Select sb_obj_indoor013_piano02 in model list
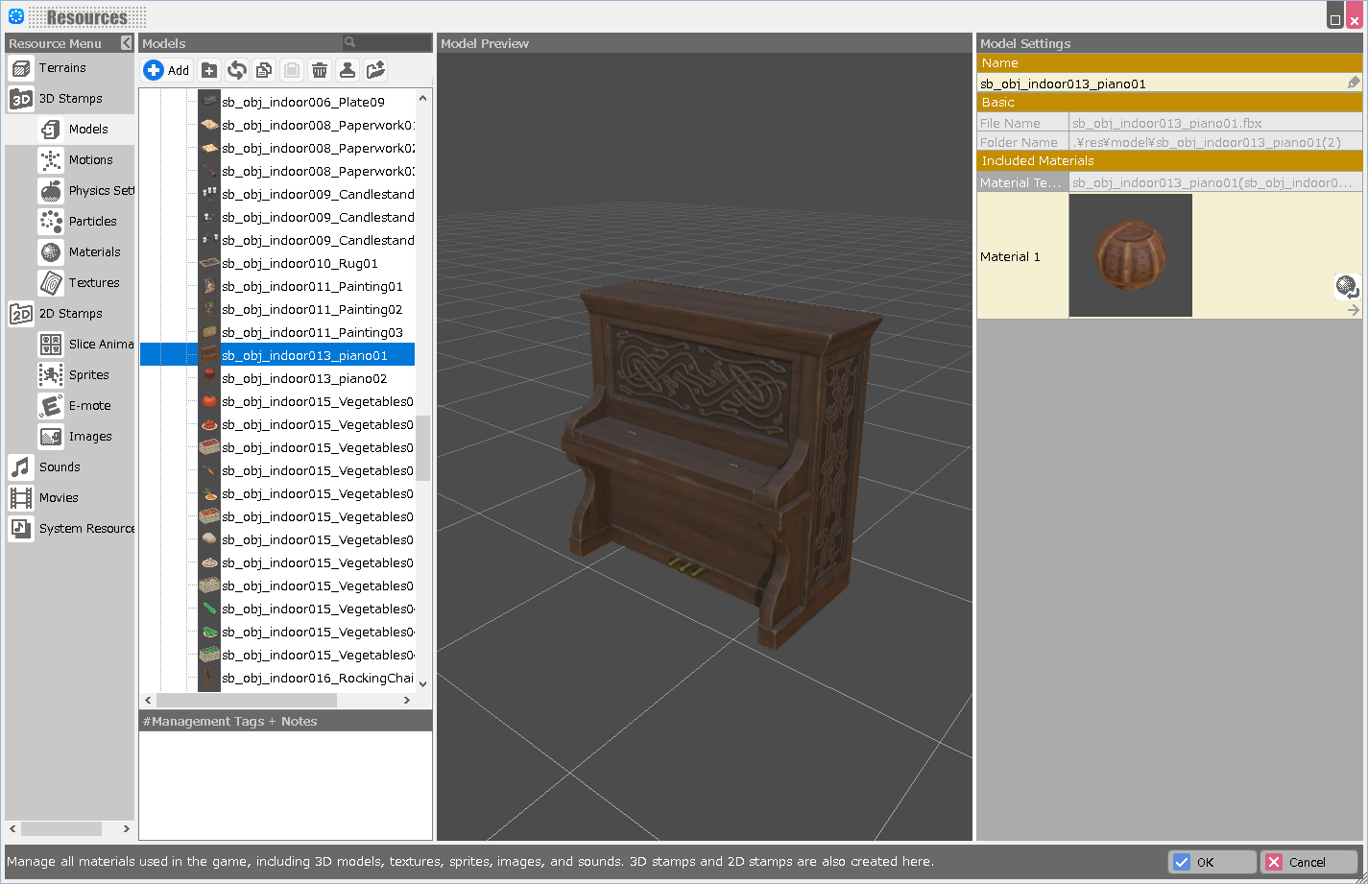Screen dimensions: 1368x884 click(x=304, y=379)
